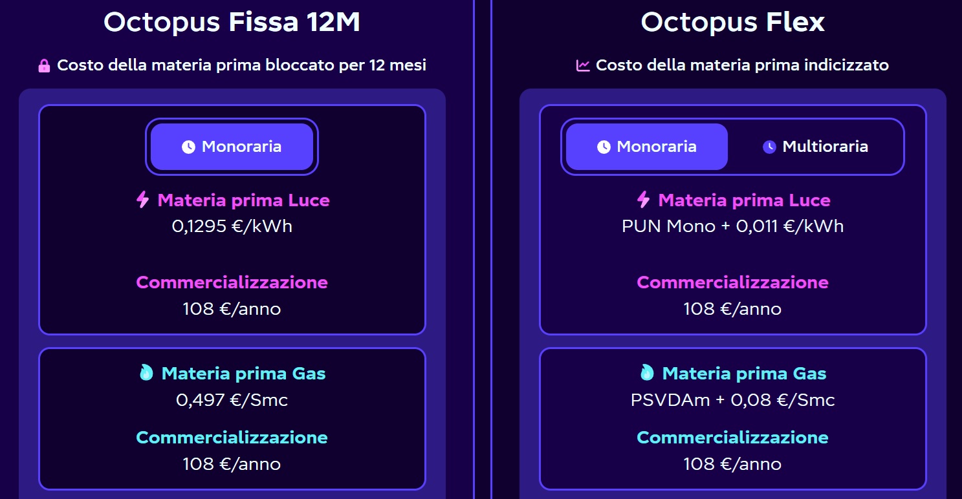
Task: Select Monoraria tariff in Octopus Flex
Action: point(647,147)
